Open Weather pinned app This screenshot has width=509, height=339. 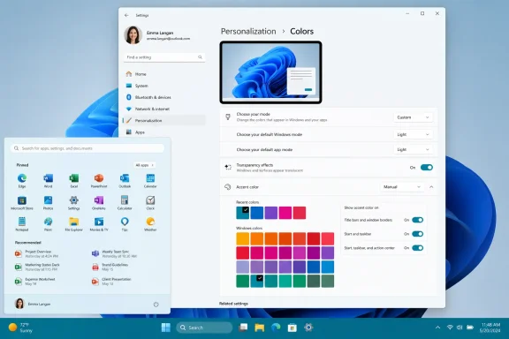150,224
